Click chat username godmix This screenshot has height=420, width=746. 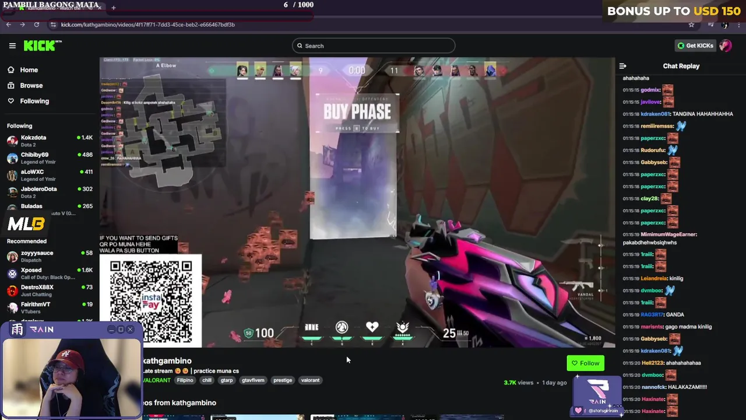coord(650,90)
